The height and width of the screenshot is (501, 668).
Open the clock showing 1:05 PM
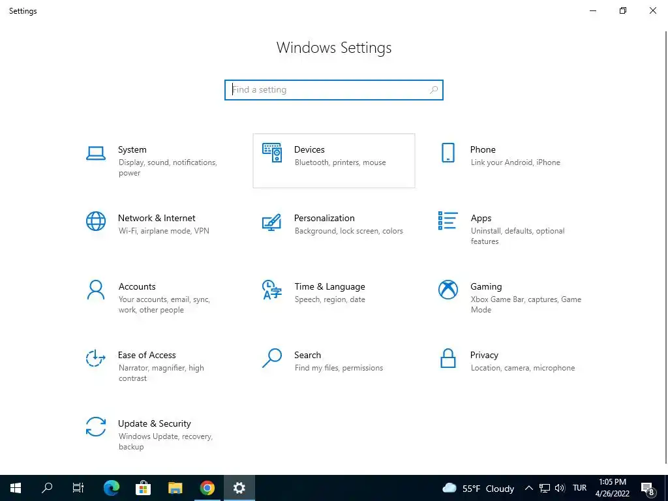click(x=613, y=488)
